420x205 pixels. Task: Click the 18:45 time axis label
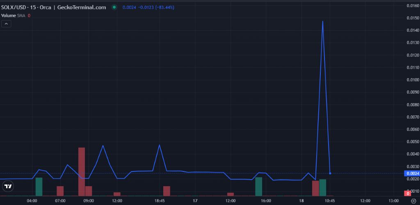(x=160, y=201)
